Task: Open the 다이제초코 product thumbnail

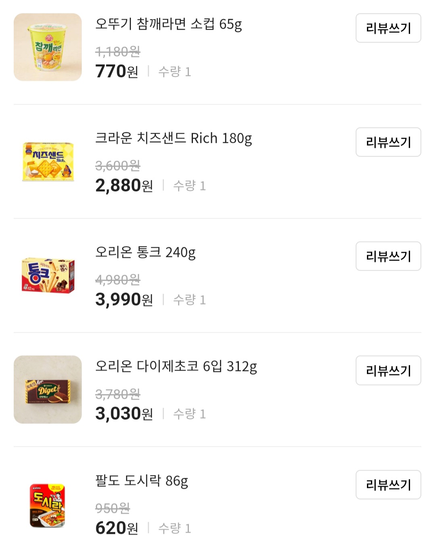Action: click(x=48, y=390)
